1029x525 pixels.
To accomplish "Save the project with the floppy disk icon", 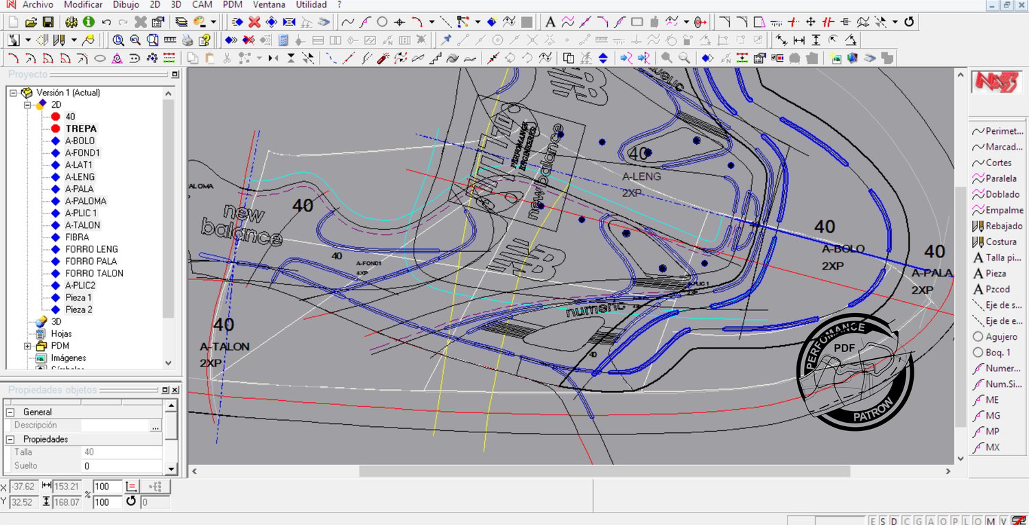I will [x=48, y=22].
